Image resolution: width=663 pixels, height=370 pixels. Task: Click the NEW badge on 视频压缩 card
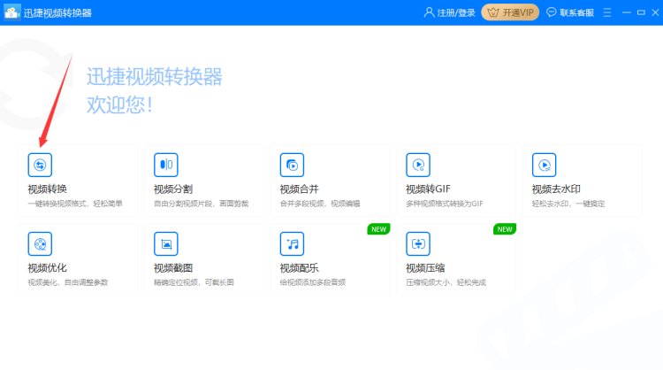tap(505, 229)
